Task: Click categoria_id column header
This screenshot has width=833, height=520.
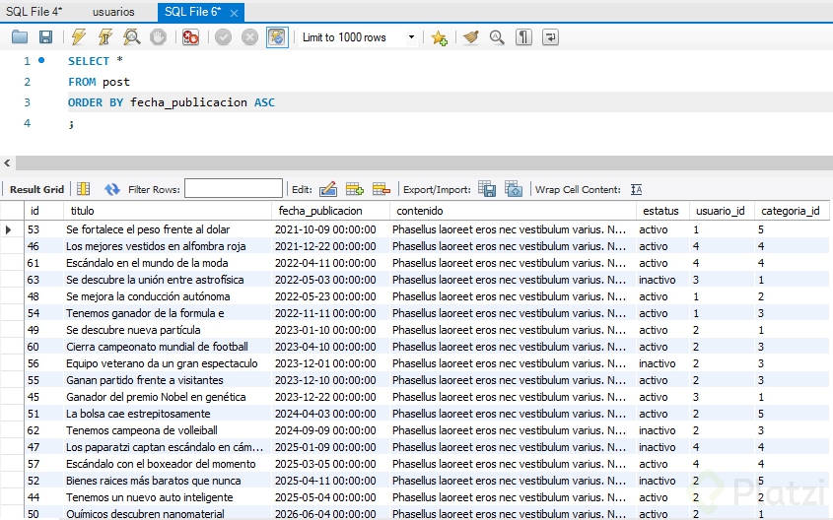Action: tap(791, 211)
